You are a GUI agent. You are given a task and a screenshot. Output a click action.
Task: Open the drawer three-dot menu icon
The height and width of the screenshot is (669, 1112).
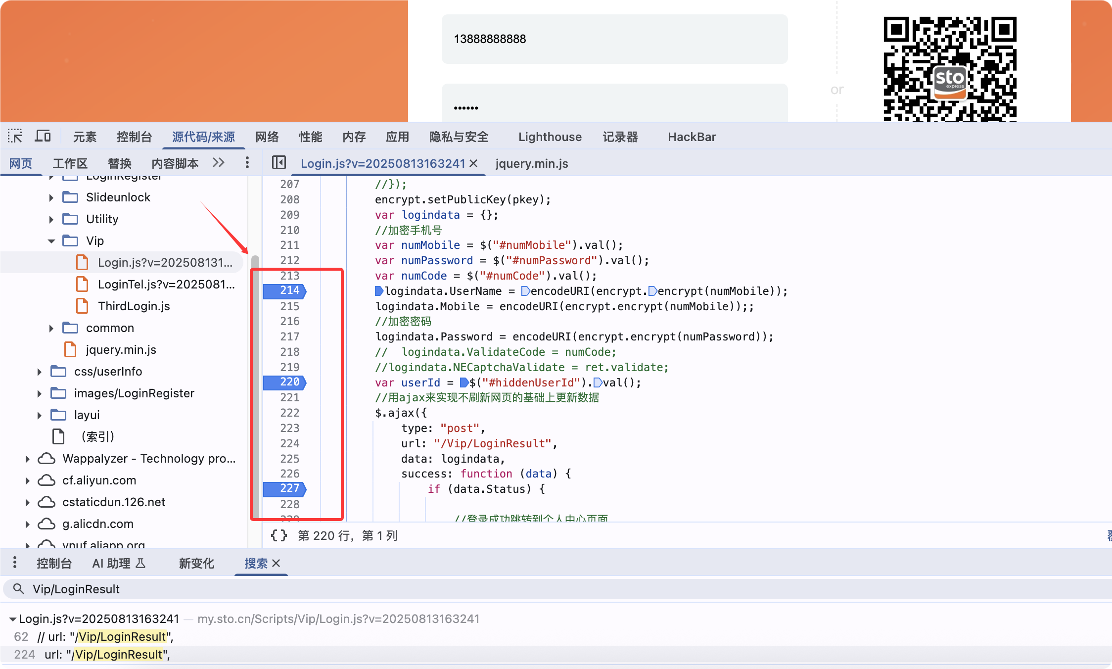tap(15, 563)
